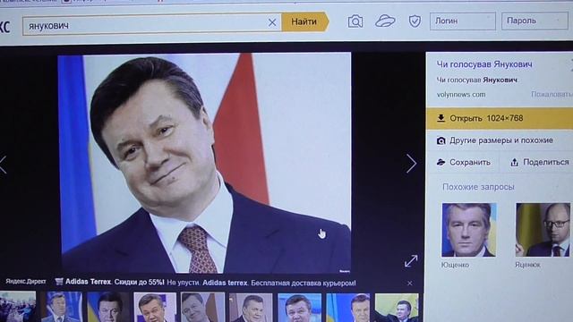Click Сохранить to save the image
This screenshot has height=322, width=573.
[469, 163]
